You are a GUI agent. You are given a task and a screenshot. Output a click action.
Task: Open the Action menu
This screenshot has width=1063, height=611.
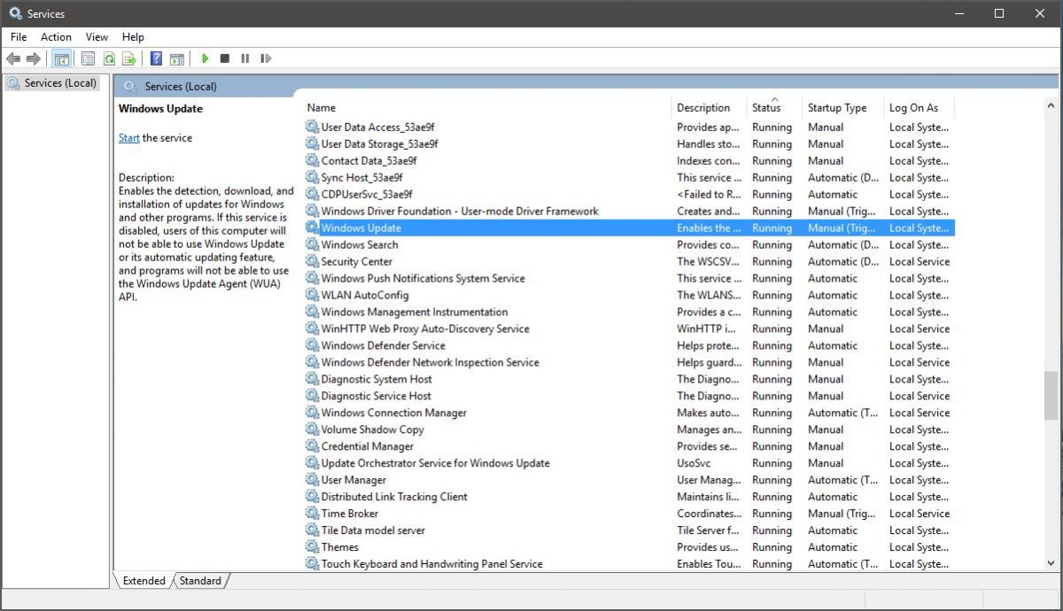click(56, 36)
